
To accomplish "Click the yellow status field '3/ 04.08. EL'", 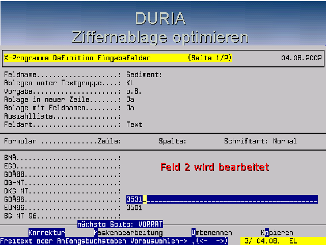I will 283,241.
